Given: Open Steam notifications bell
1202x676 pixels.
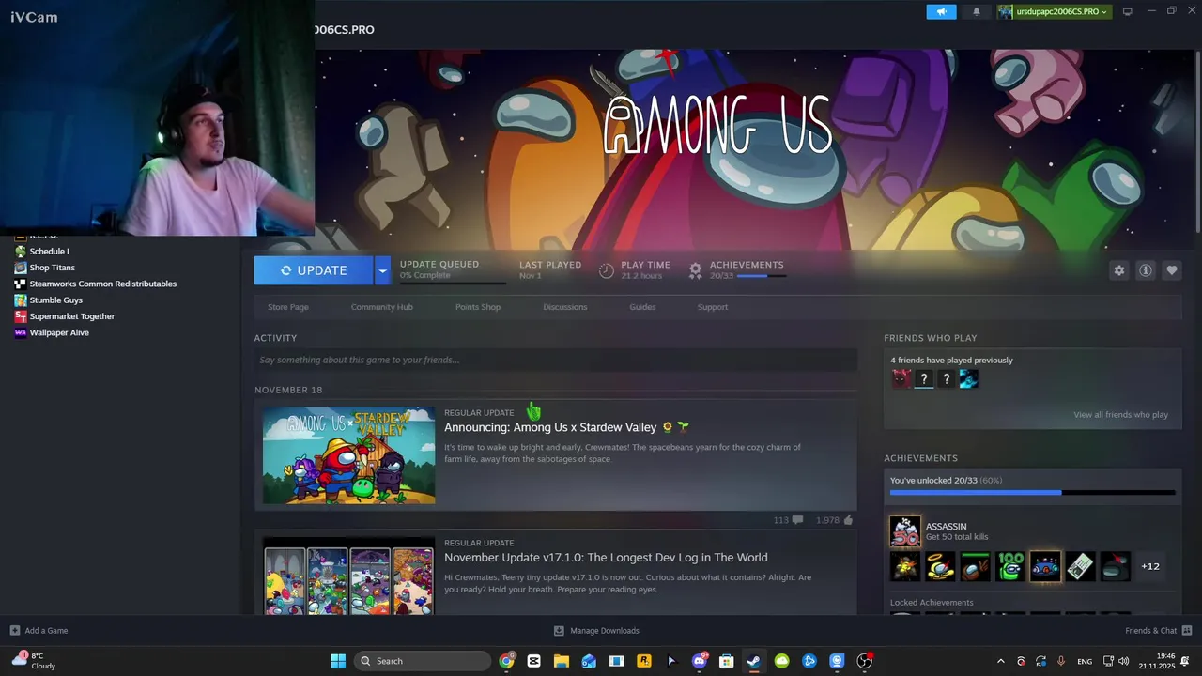Looking at the screenshot, I should [977, 11].
